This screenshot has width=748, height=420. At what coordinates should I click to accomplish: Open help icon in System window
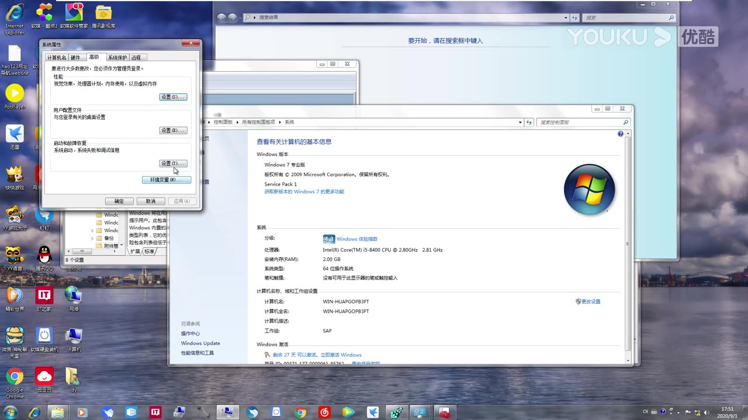pos(621,134)
